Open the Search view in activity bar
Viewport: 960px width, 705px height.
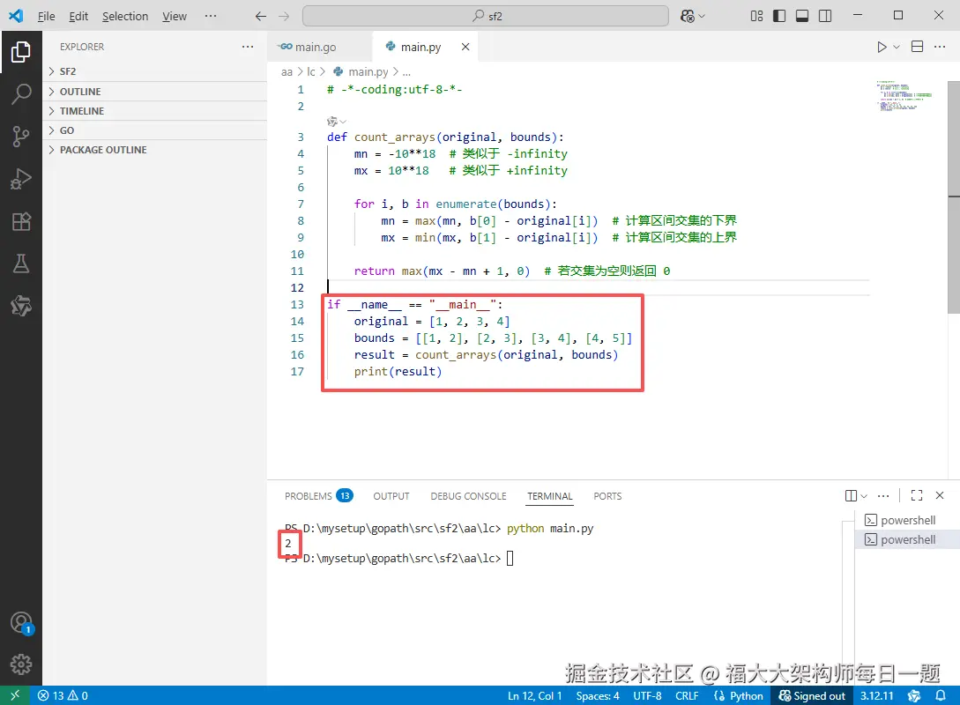(21, 93)
